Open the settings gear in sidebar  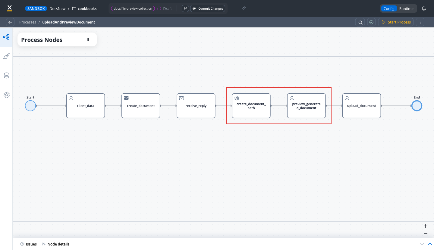pos(6,95)
